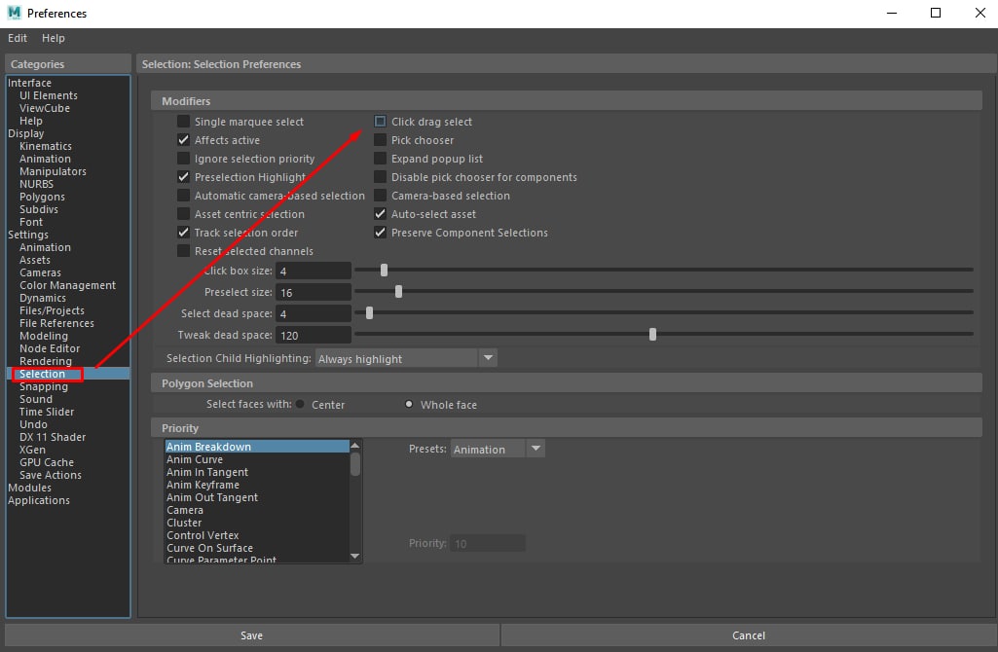Check Disable pick chooser for components
The height and width of the screenshot is (652, 998).
pos(380,177)
